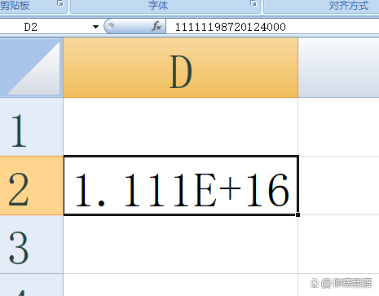Click the 剪贴板 group label
The width and height of the screenshot is (379, 296).
[15, 5]
